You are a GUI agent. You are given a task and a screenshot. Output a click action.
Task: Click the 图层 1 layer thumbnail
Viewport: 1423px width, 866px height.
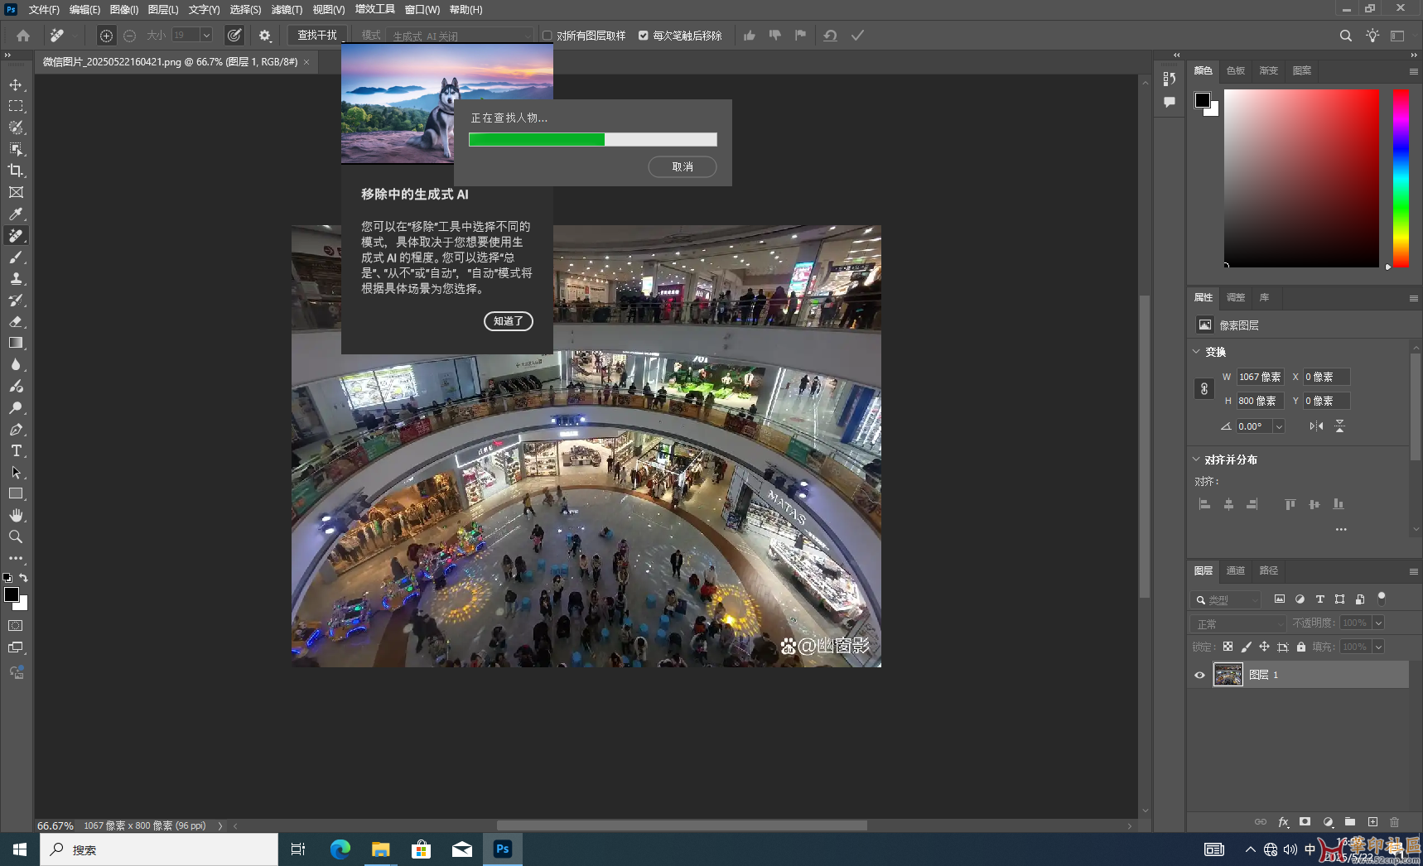(x=1228, y=675)
